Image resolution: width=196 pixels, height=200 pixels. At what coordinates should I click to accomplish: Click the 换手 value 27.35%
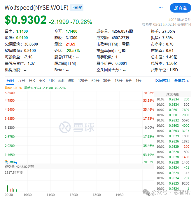pos(169,31)
